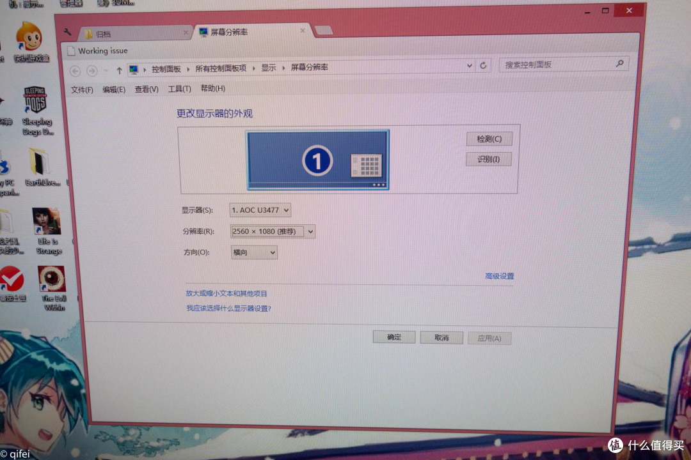The image size is (691, 460).
Task: Close the 归档 tab
Action: [x=186, y=33]
